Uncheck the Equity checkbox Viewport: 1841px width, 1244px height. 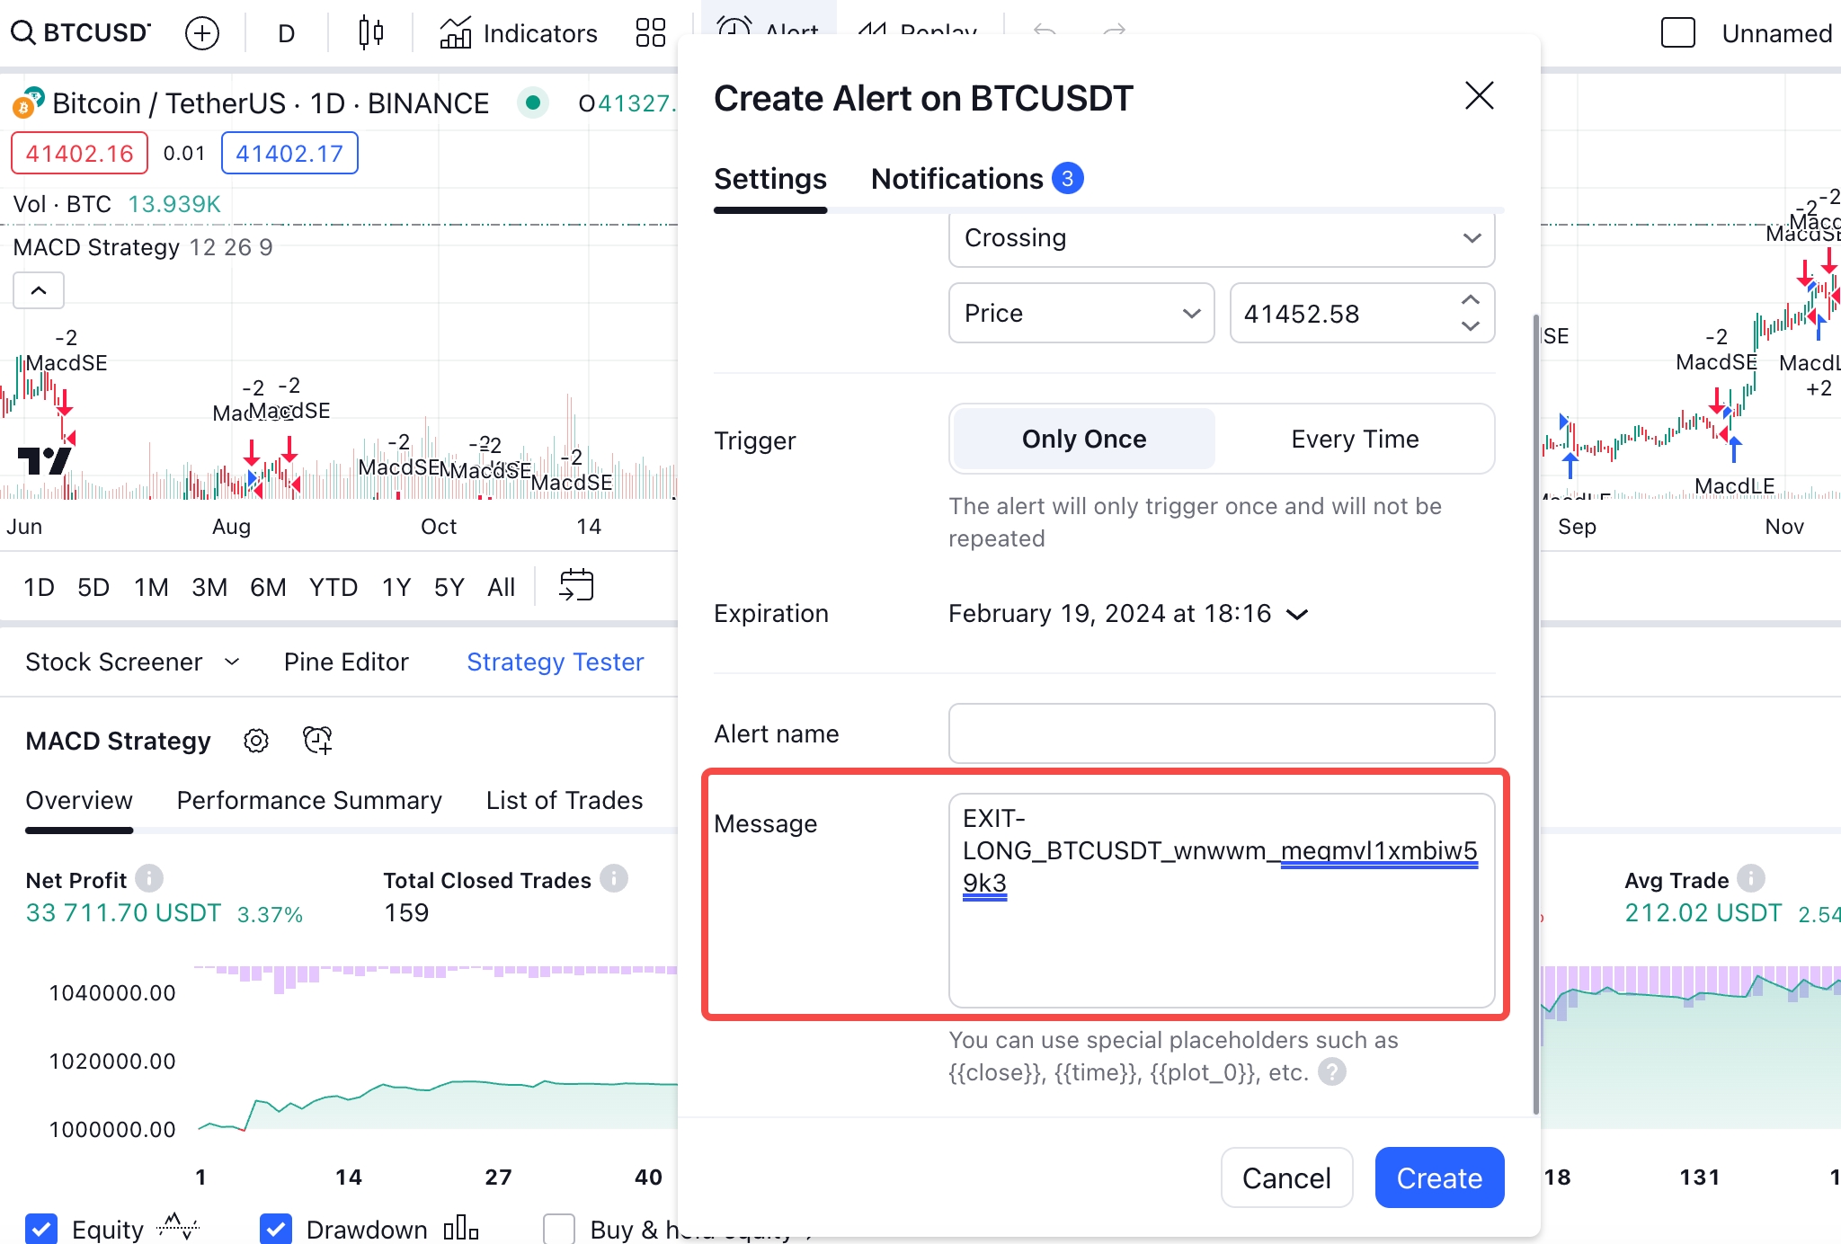coord(41,1228)
